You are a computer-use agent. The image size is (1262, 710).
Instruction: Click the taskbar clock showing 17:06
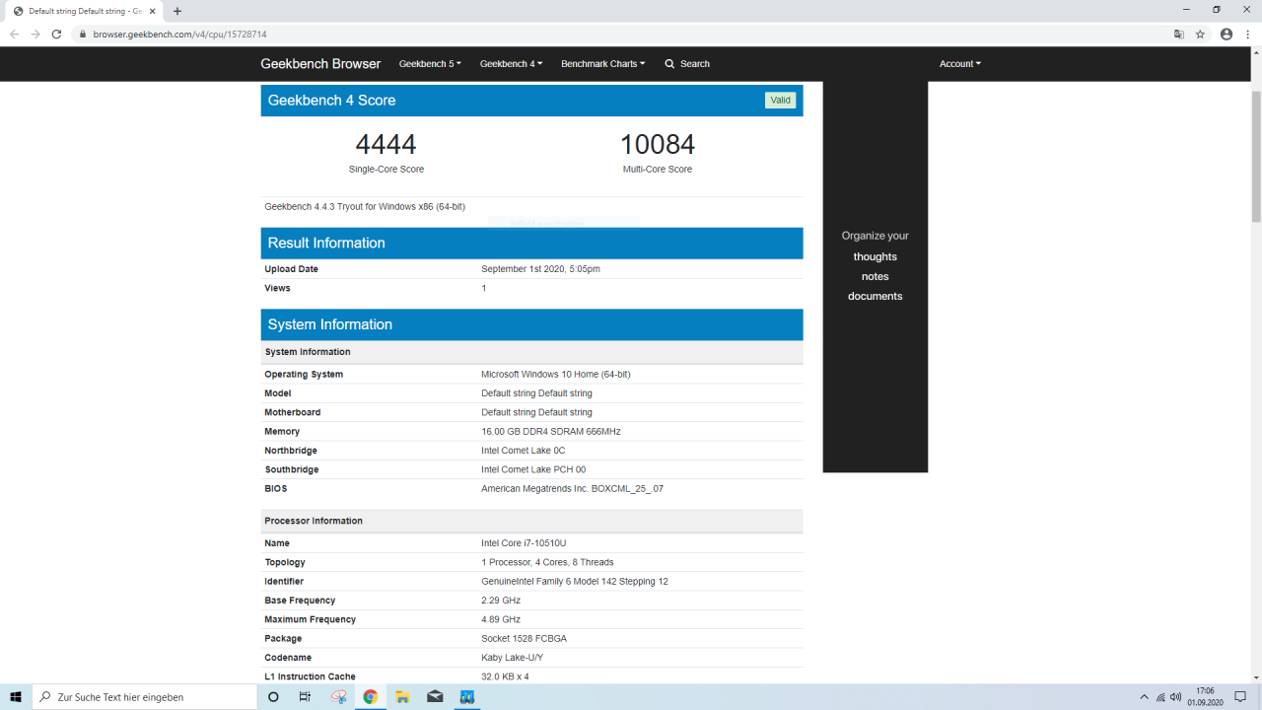1205,697
